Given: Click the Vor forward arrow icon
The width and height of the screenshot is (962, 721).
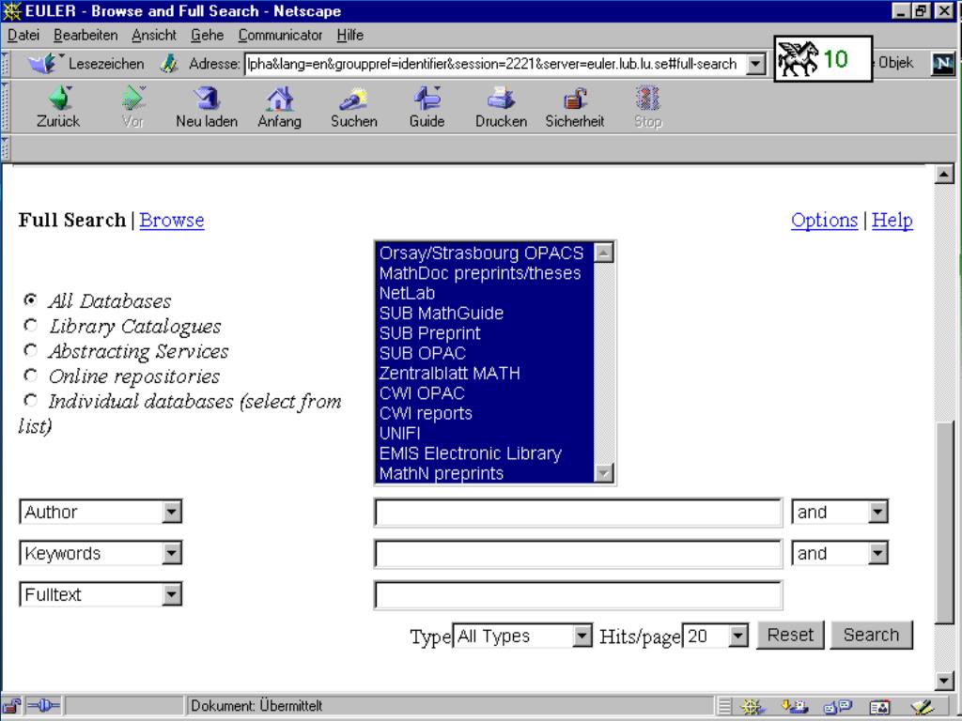Looking at the screenshot, I should pyautogui.click(x=132, y=98).
